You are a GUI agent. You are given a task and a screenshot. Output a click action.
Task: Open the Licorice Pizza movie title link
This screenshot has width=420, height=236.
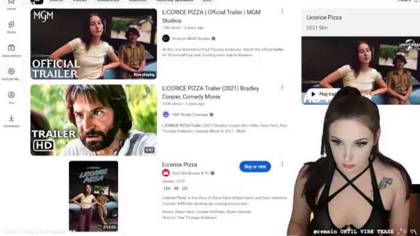pos(179,165)
